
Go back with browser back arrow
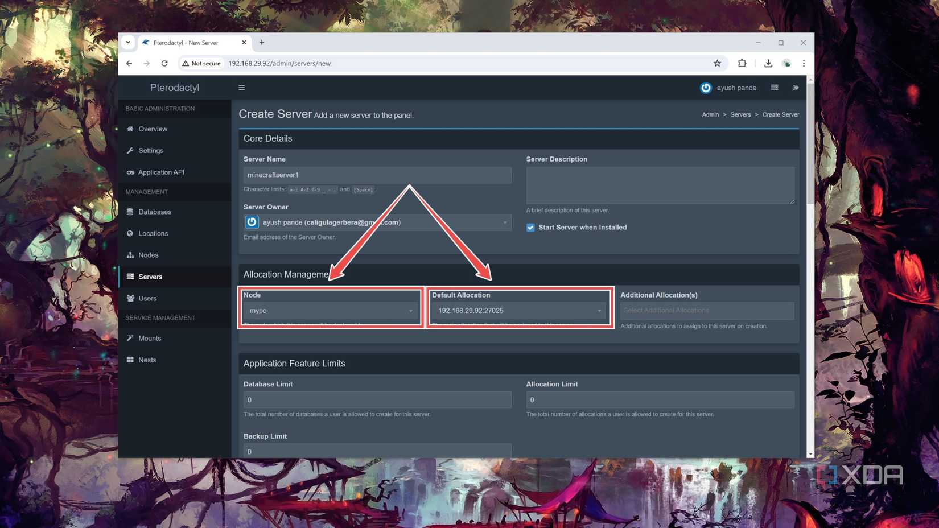point(129,63)
